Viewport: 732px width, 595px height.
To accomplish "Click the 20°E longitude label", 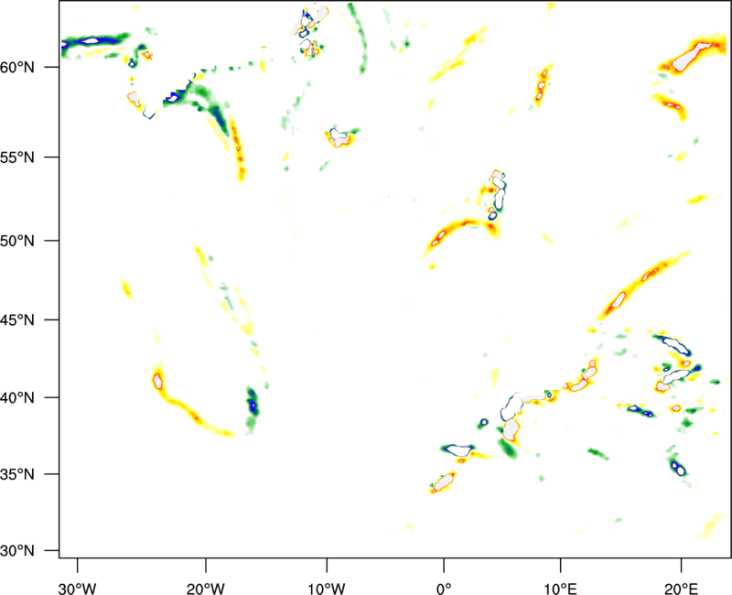I will [681, 588].
